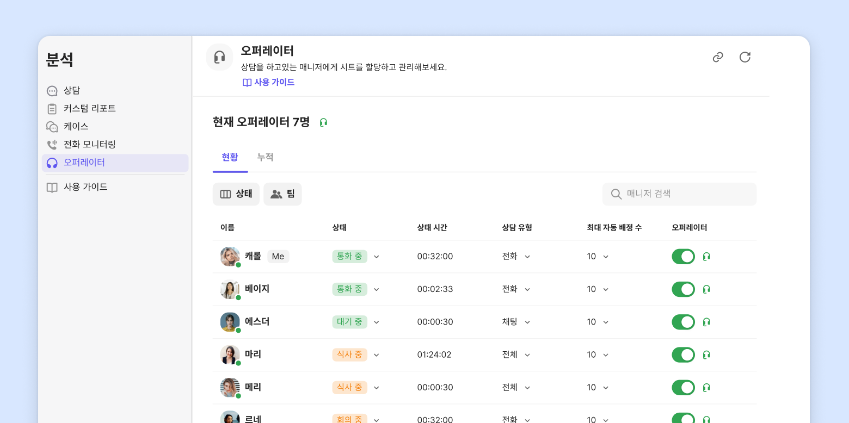Click the refresh icon in header
849x423 pixels.
(745, 57)
